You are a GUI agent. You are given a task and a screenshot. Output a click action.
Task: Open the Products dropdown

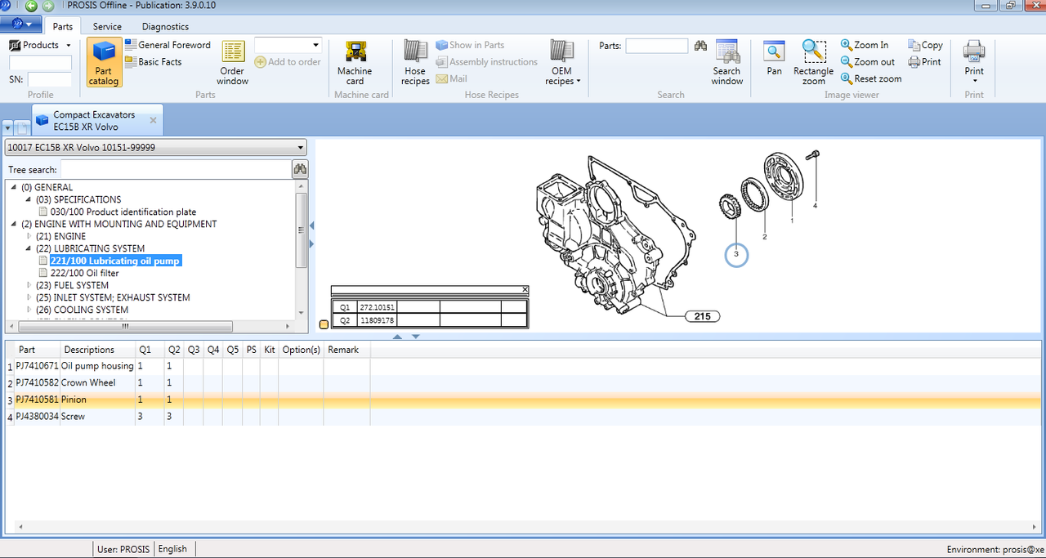(40, 45)
